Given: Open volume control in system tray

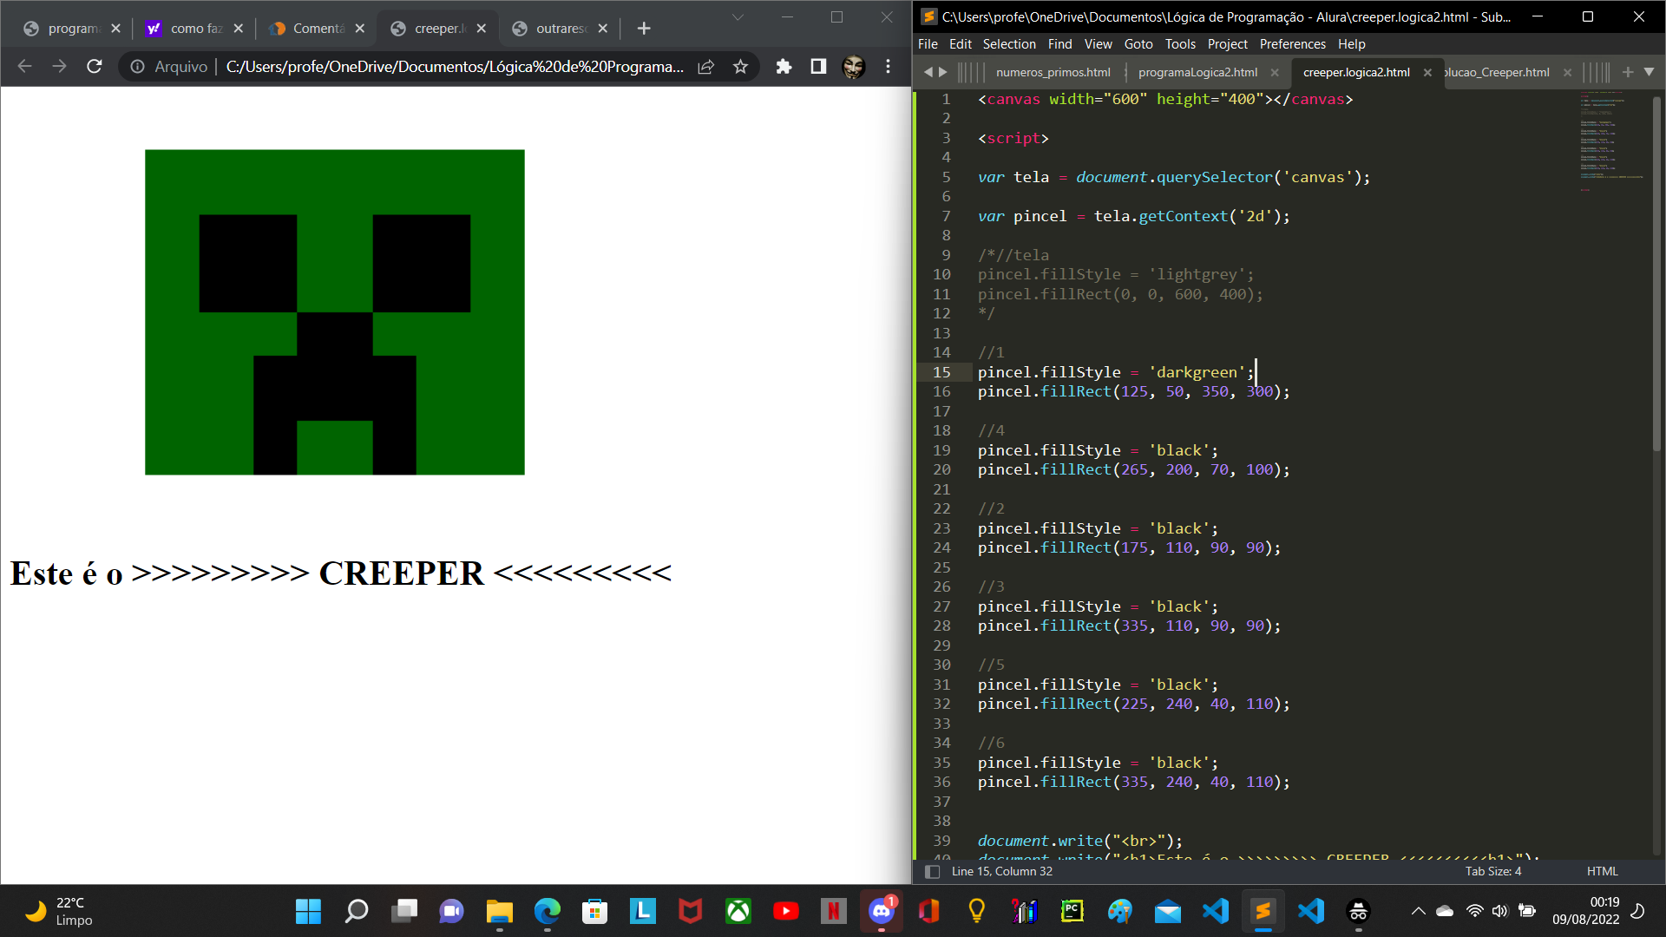Looking at the screenshot, I should 1500,911.
